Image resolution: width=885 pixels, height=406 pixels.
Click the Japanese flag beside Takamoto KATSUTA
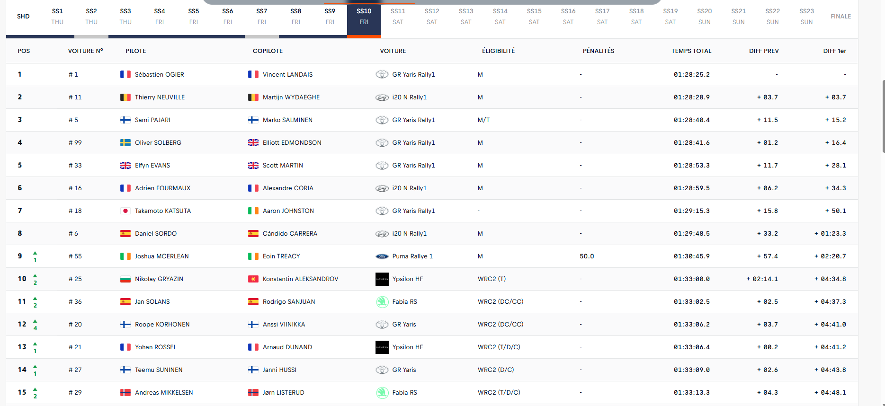(125, 211)
